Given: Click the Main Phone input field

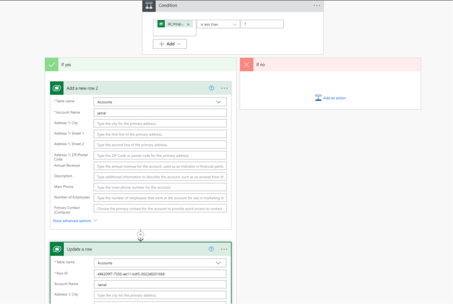Looking at the screenshot, I should [x=160, y=187].
